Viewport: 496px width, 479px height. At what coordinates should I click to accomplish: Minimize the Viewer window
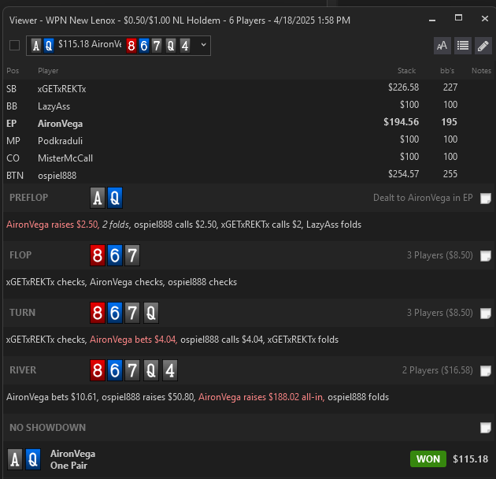coord(432,20)
